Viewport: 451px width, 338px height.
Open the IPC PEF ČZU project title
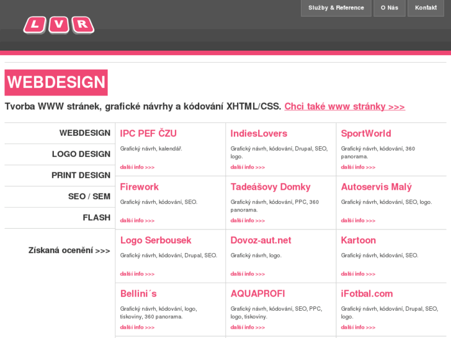point(148,133)
